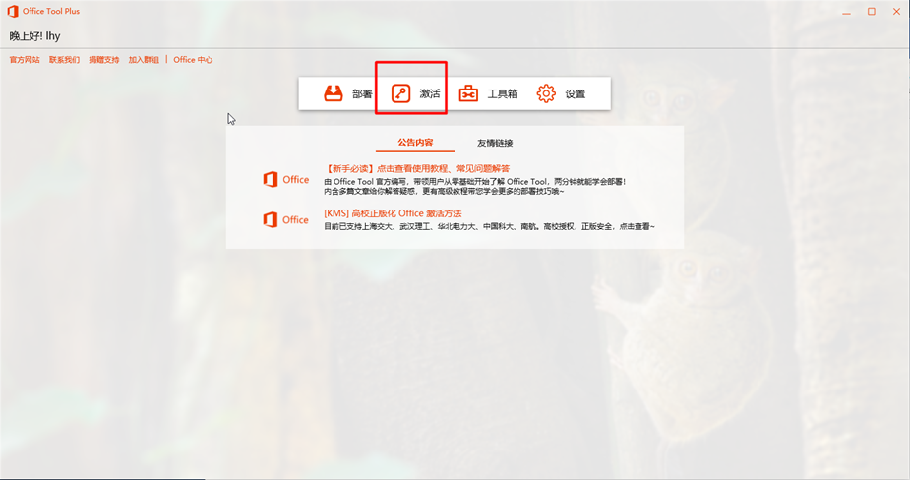Visit the 官方网站 link
This screenshot has width=910, height=480.
coord(25,60)
